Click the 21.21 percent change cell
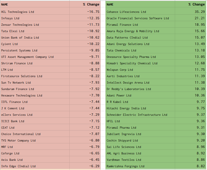207x170 pixels. pyautogui.click(x=190, y=18)
